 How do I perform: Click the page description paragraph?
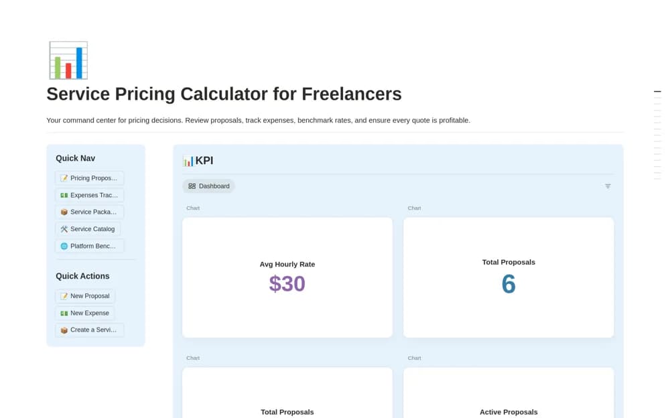[x=258, y=121]
